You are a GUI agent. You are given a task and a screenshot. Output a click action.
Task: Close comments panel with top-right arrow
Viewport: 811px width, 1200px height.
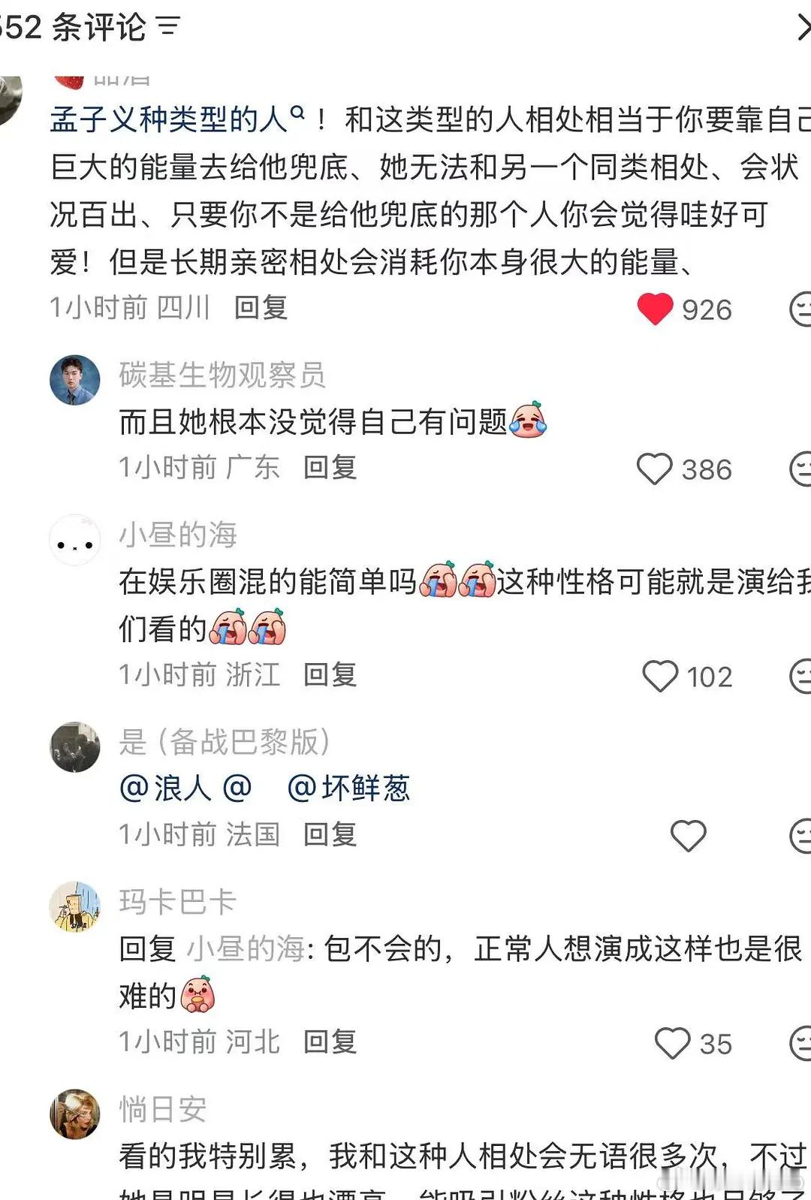point(802,28)
